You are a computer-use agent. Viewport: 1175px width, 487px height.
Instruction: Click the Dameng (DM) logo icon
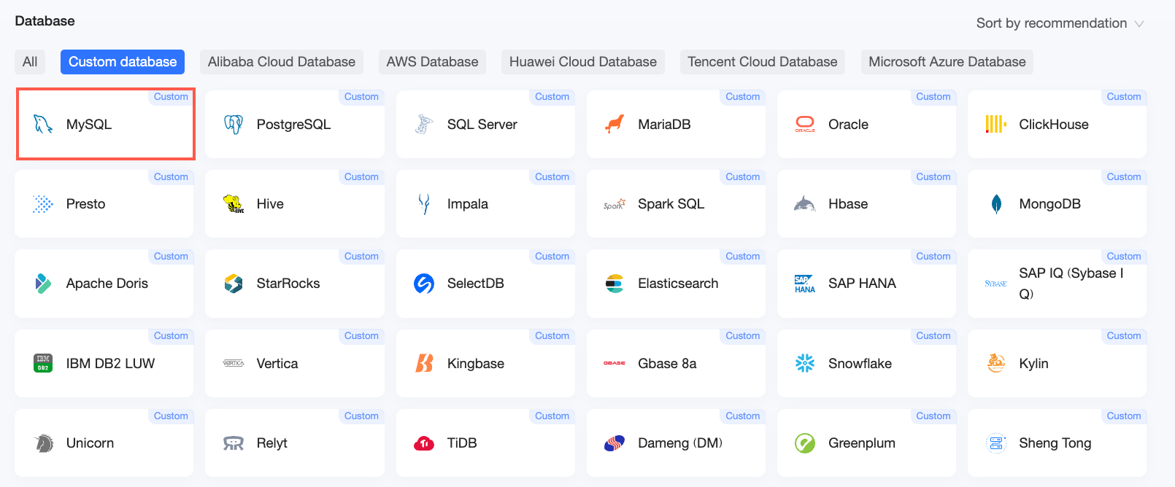[615, 443]
